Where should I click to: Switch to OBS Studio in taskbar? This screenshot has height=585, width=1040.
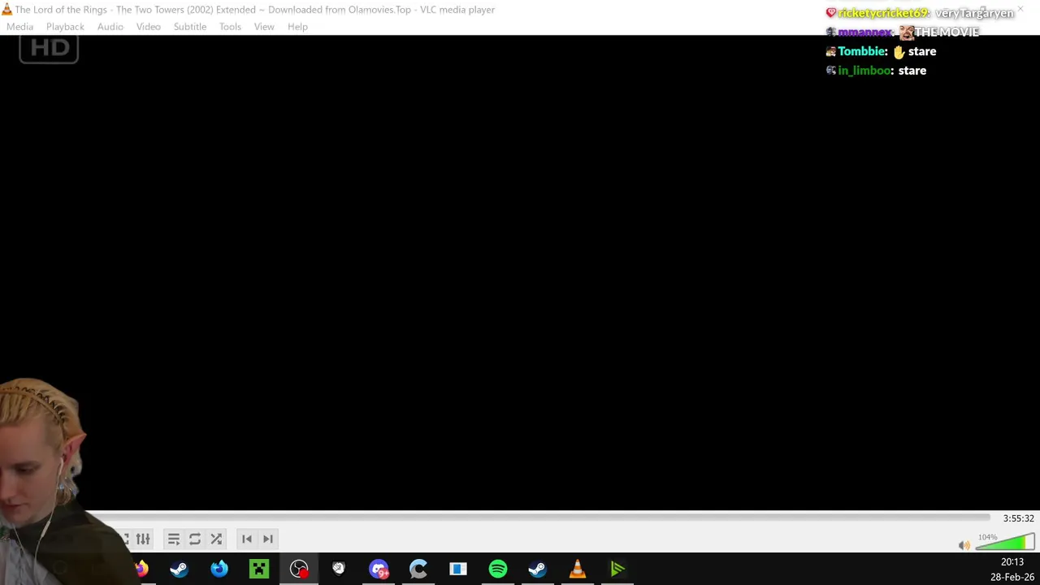299,569
